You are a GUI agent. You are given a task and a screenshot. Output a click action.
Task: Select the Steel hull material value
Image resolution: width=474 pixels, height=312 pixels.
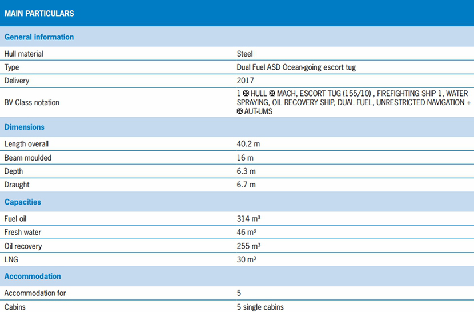(x=244, y=54)
